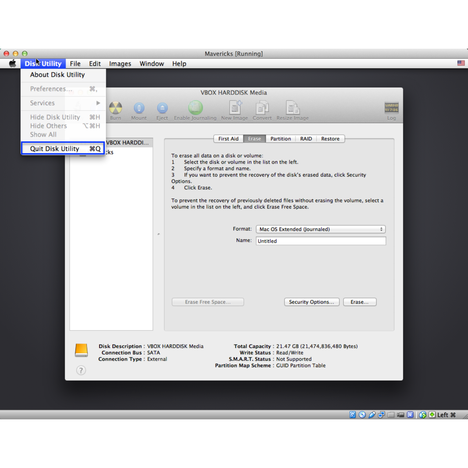This screenshot has width=468, height=468.
Task: Click the Mount toolbar icon
Action: pyautogui.click(x=139, y=109)
